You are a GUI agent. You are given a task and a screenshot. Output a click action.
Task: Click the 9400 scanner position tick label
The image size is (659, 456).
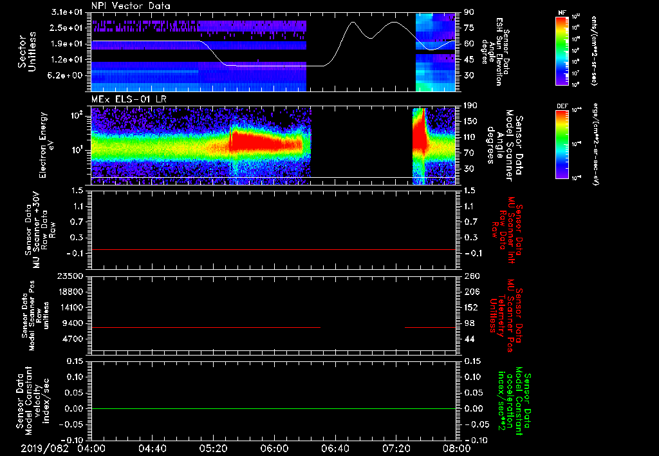point(73,323)
